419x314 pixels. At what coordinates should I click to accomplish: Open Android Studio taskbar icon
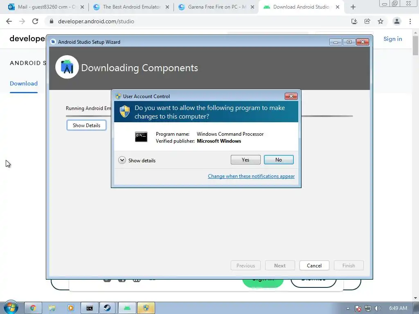point(127,308)
